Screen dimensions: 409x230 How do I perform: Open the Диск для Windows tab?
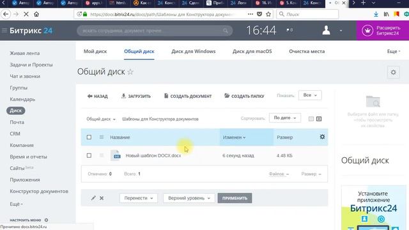(x=193, y=51)
